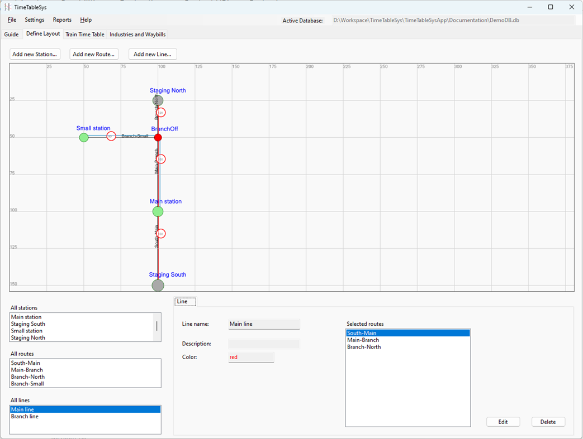583x439 pixels.
Task: Click the red BranchOff junction node
Action: (157, 137)
